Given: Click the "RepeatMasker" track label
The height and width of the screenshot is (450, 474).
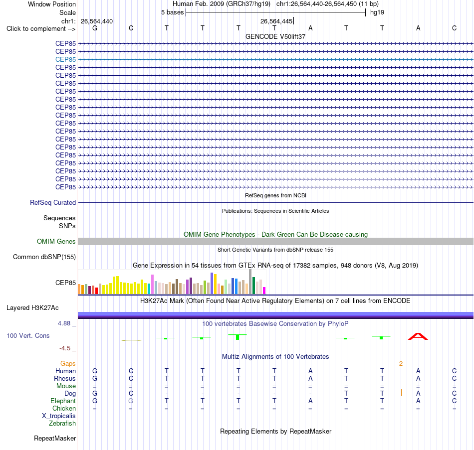Looking at the screenshot, I should 55,438.
